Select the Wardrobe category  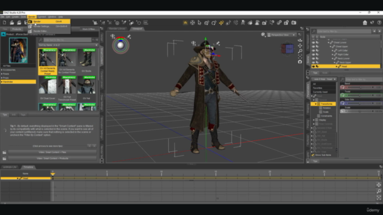(x=18, y=82)
